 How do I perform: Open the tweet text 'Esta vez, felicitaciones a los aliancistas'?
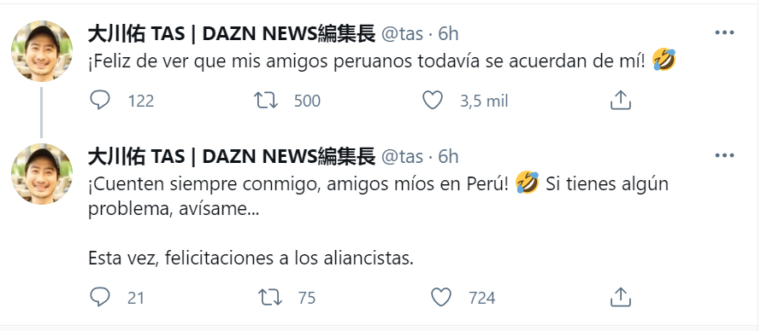click(251, 258)
